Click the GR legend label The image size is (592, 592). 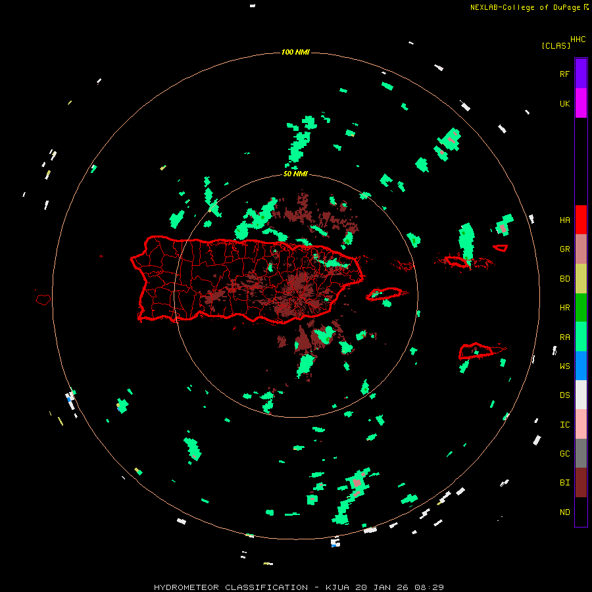(x=564, y=249)
